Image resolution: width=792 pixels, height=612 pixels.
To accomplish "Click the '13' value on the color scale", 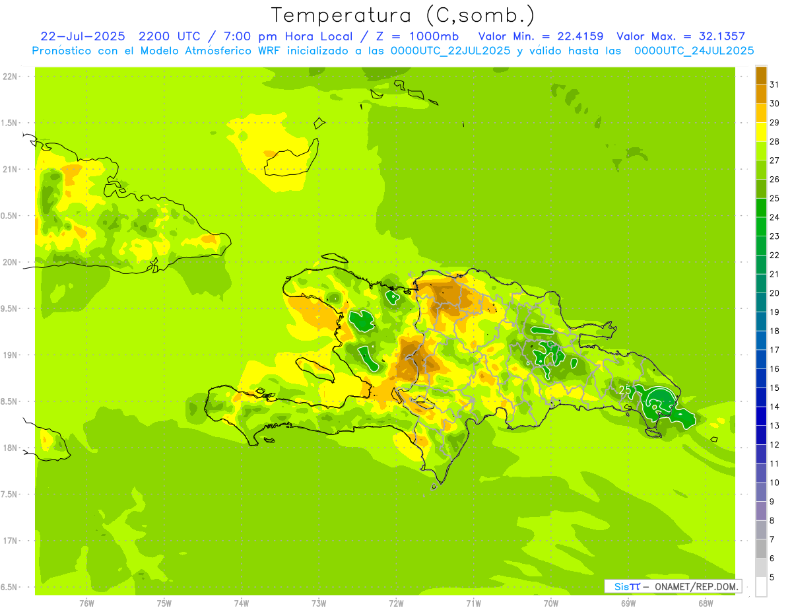I will [x=775, y=426].
